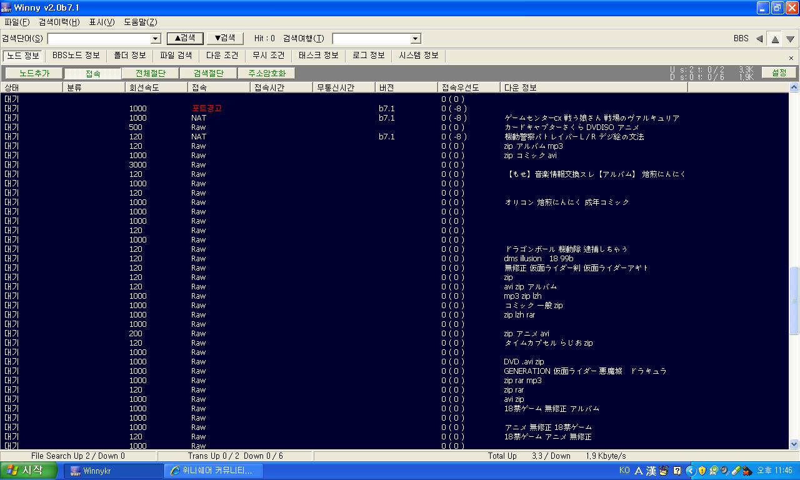Close the tab panel with small x
800x480 pixels.
click(791, 57)
